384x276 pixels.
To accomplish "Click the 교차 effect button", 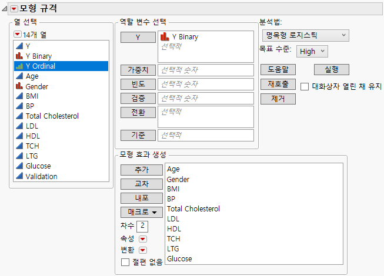I will (142, 184).
